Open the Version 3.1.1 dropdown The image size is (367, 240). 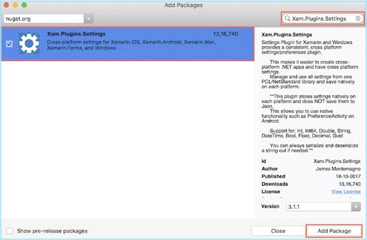(356, 206)
